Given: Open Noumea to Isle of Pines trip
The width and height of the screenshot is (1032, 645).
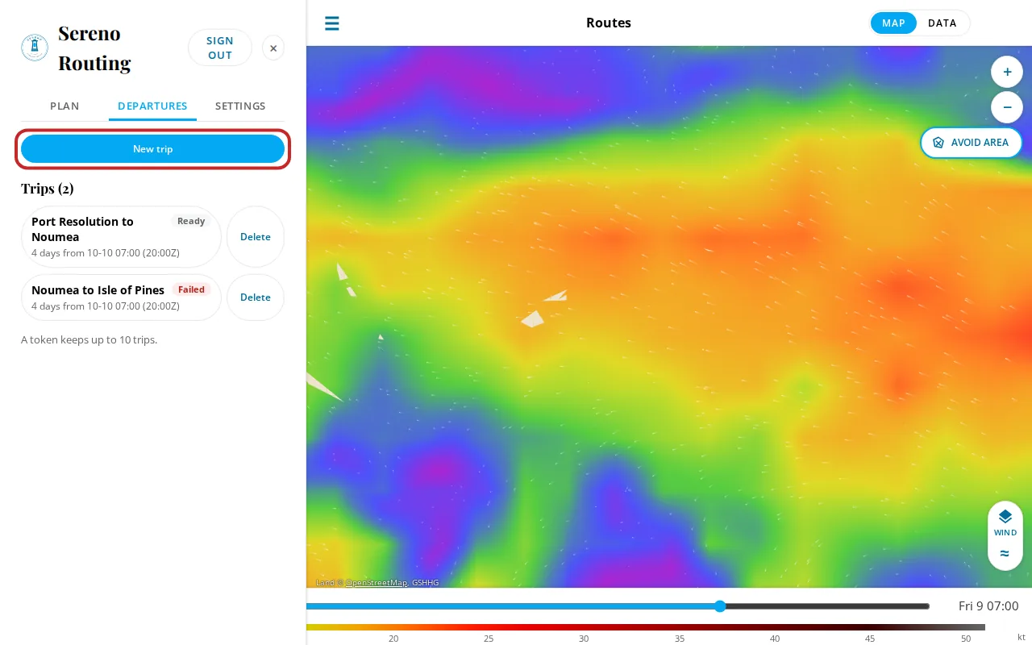Looking at the screenshot, I should [x=121, y=298].
